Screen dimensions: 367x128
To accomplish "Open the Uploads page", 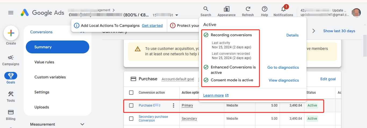I will pos(42,107).
